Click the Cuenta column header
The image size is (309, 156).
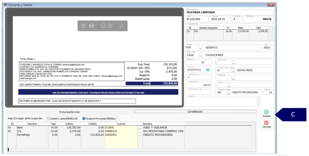(121, 124)
